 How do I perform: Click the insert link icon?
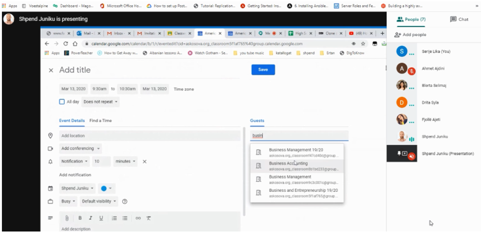click(138, 218)
